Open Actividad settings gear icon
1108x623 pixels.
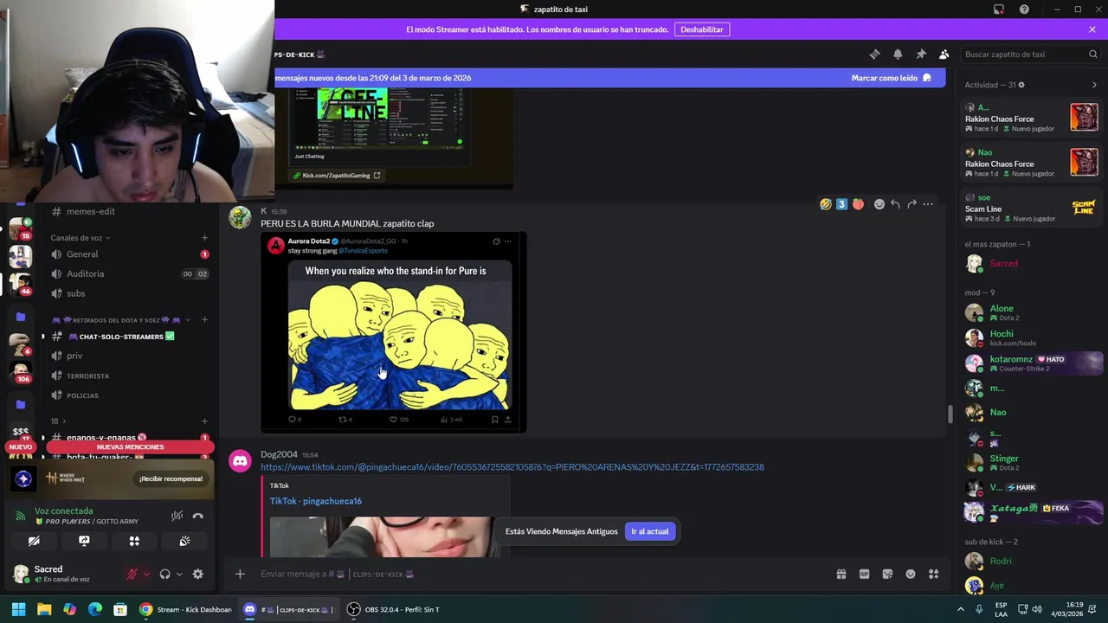1021,85
